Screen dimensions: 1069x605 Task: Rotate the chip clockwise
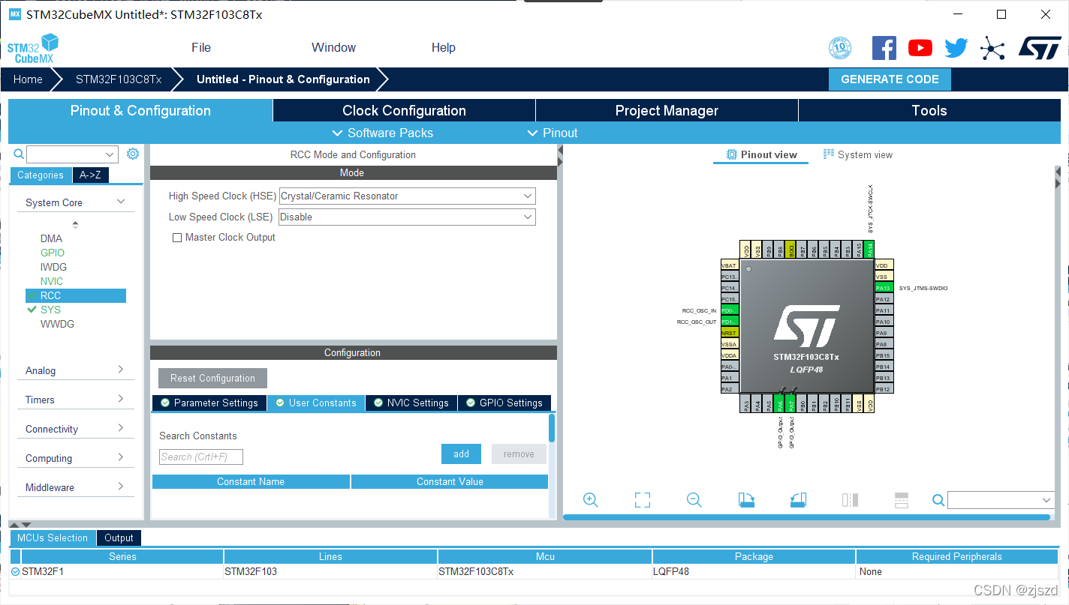(746, 500)
